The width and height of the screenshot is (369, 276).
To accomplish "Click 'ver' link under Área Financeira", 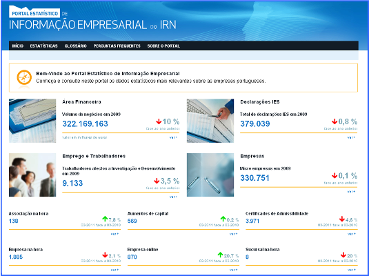I will click(173, 137).
